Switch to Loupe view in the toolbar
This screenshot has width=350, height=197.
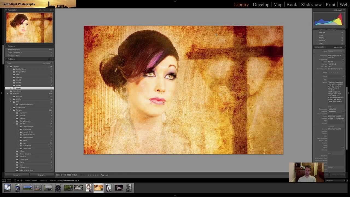[63, 175]
